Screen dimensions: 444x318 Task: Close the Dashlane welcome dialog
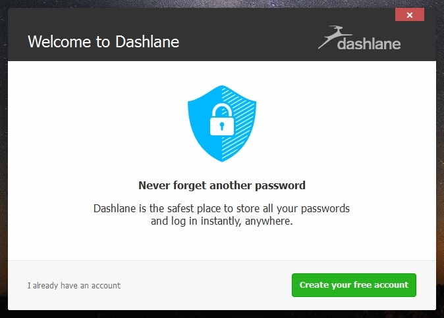click(410, 14)
